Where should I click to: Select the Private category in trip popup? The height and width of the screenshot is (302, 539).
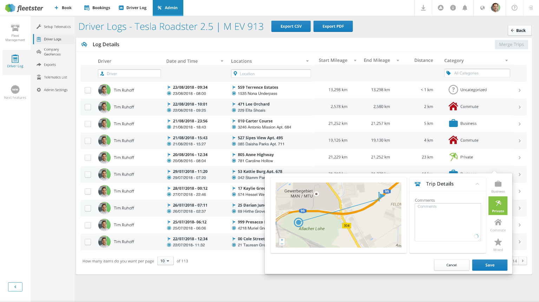pyautogui.click(x=498, y=206)
